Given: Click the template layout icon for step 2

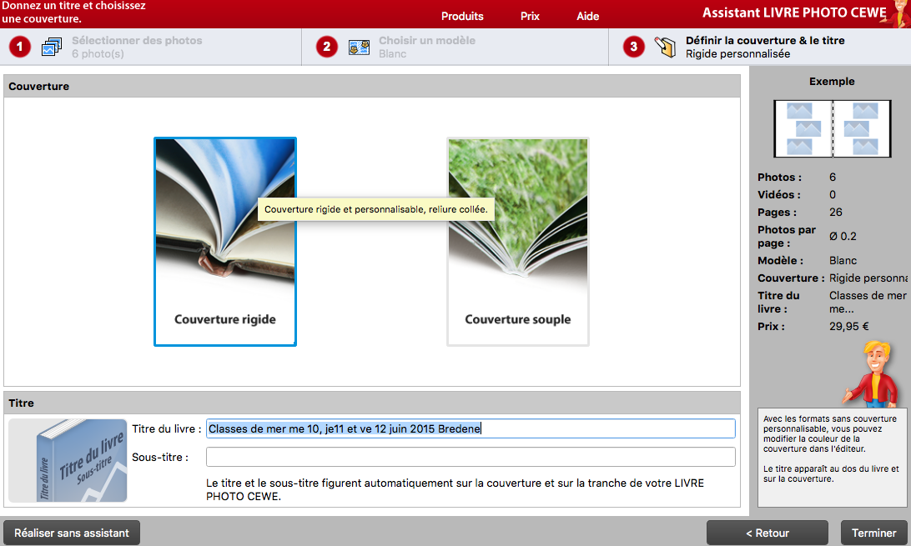Looking at the screenshot, I should coord(359,47).
